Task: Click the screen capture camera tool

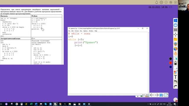Action: [x=175, y=30]
